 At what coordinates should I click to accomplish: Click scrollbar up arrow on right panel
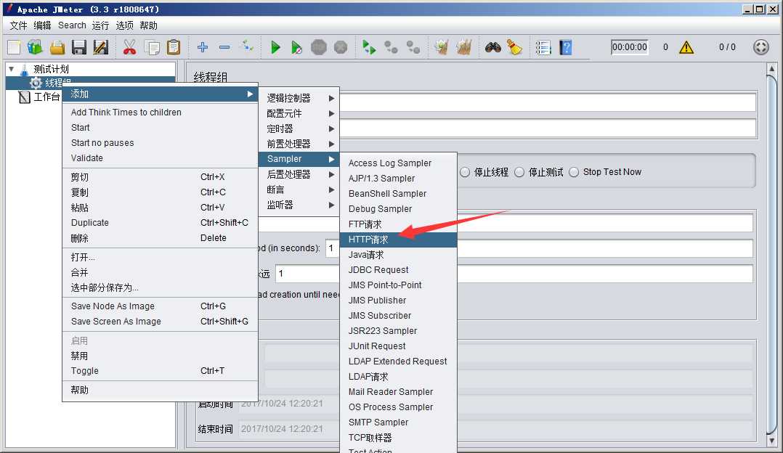771,68
